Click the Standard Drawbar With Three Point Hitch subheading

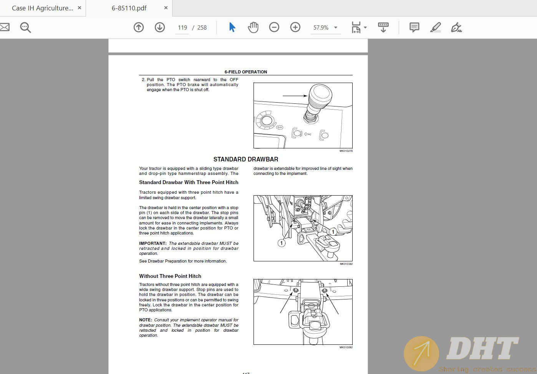tap(189, 182)
